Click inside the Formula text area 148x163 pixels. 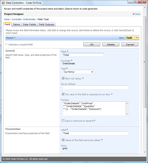[94, 109]
